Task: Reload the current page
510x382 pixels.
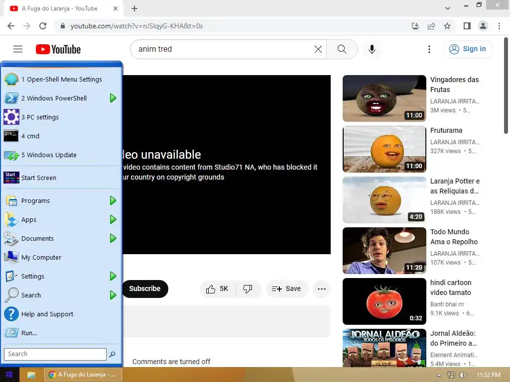Action: [x=43, y=26]
